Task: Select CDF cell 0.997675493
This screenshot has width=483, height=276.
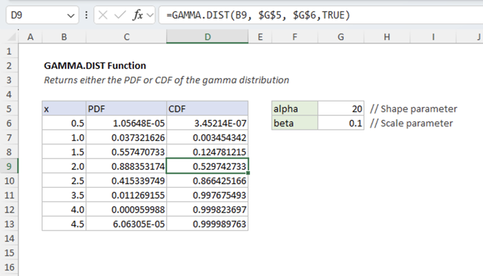Action: tap(207, 195)
